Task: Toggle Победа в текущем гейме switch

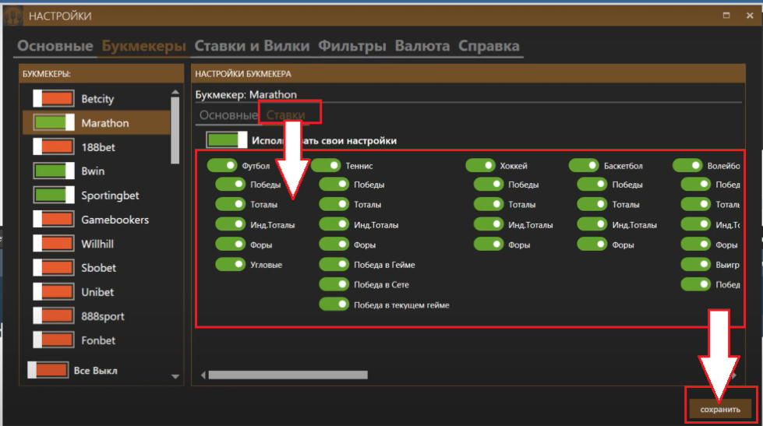Action: coord(334,305)
